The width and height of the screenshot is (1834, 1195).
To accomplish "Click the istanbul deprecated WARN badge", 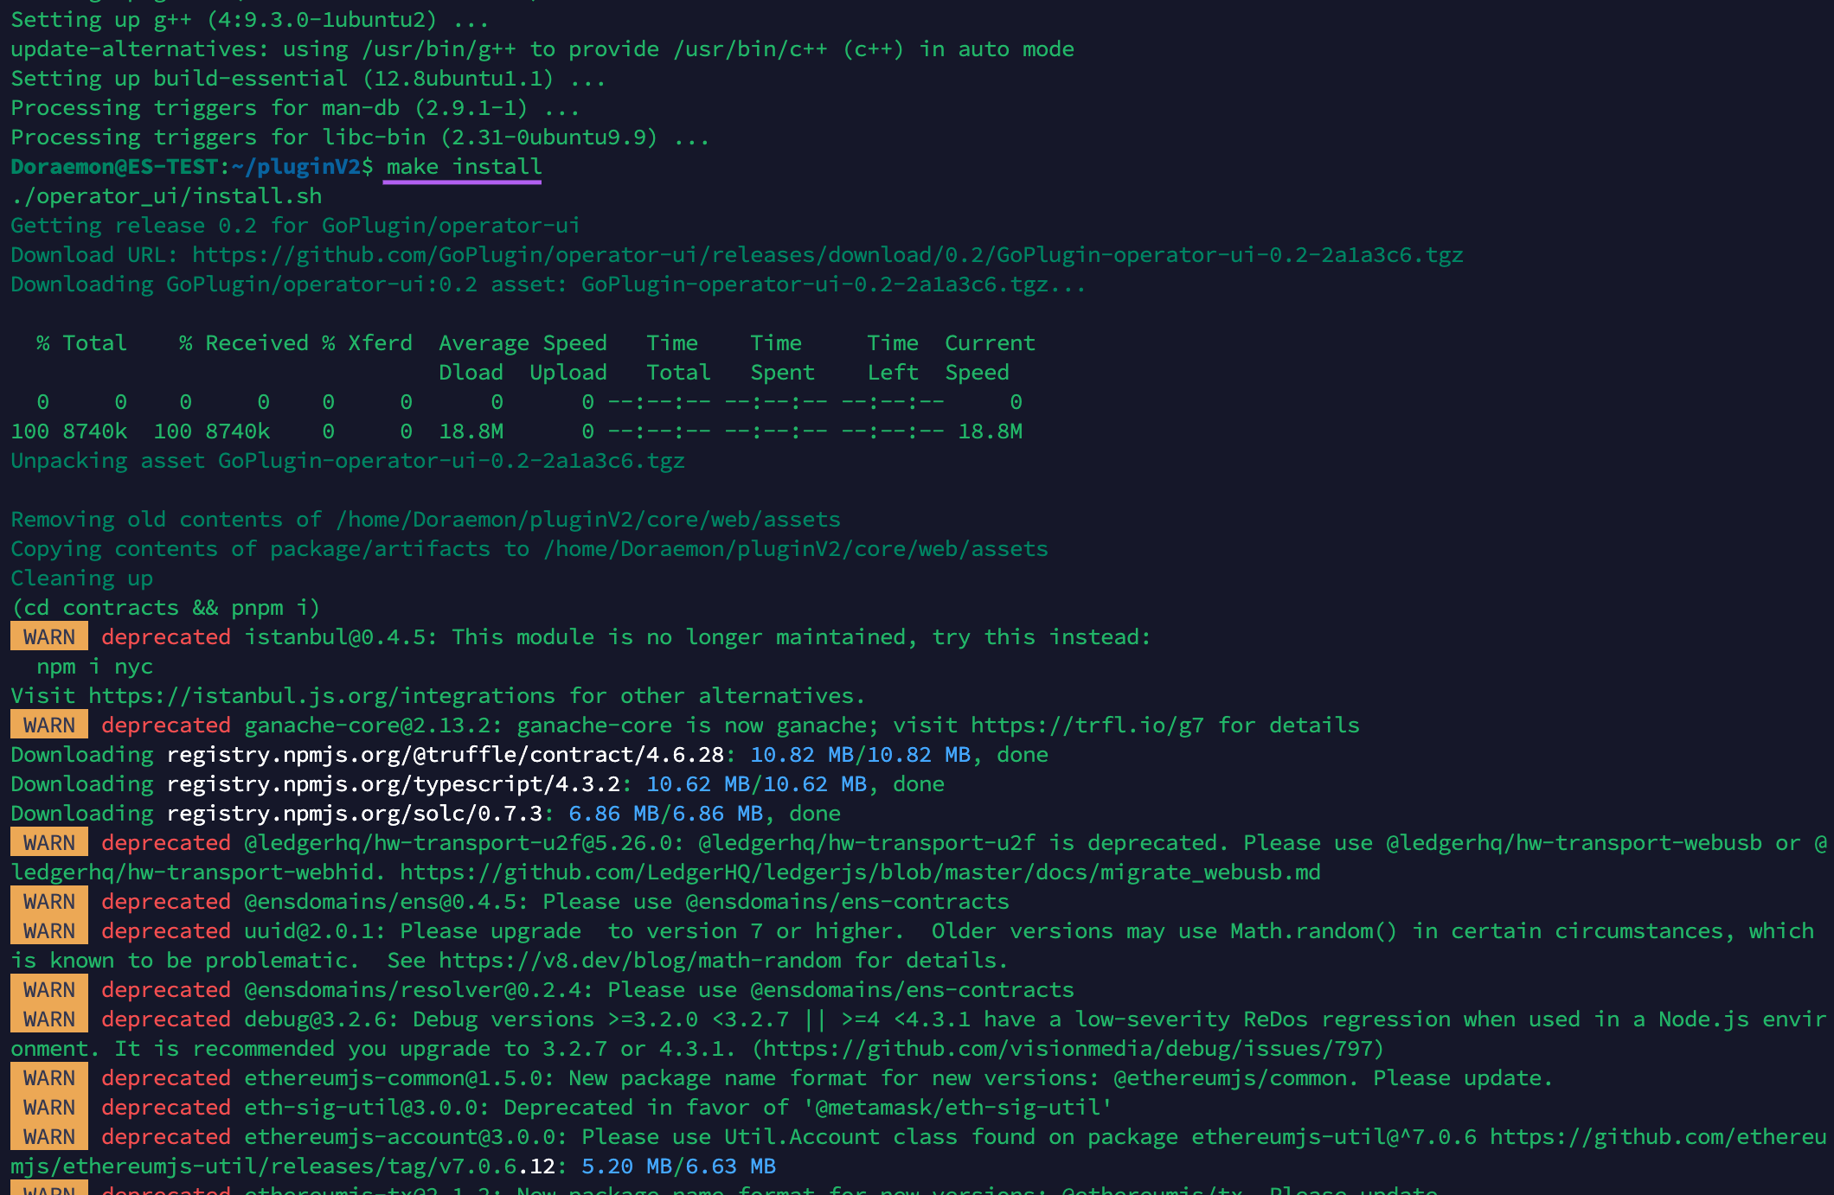I will coord(48,636).
